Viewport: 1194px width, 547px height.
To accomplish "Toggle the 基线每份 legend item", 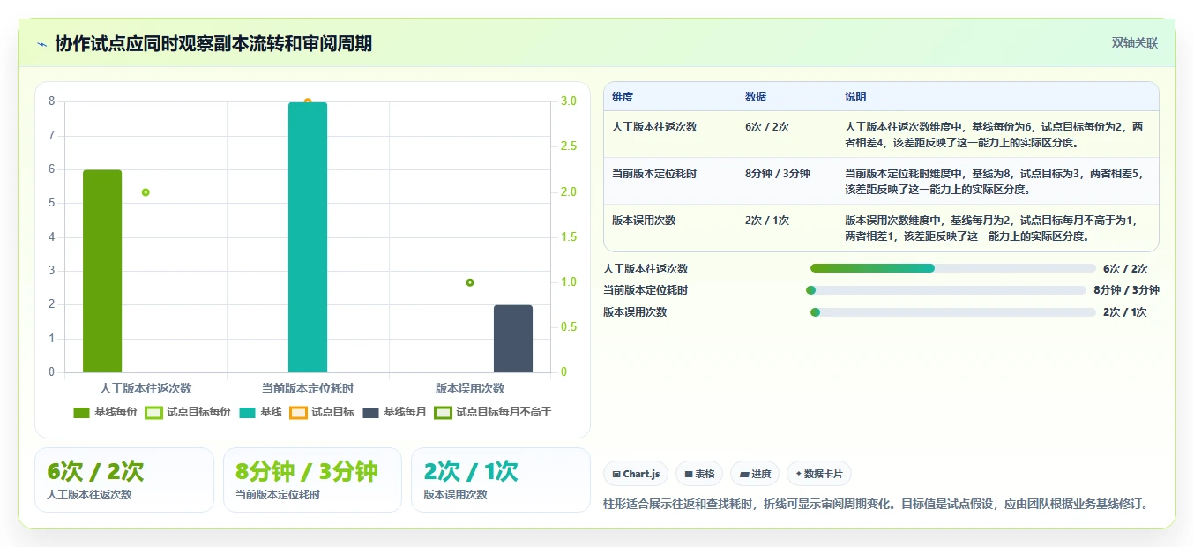I will pos(105,412).
